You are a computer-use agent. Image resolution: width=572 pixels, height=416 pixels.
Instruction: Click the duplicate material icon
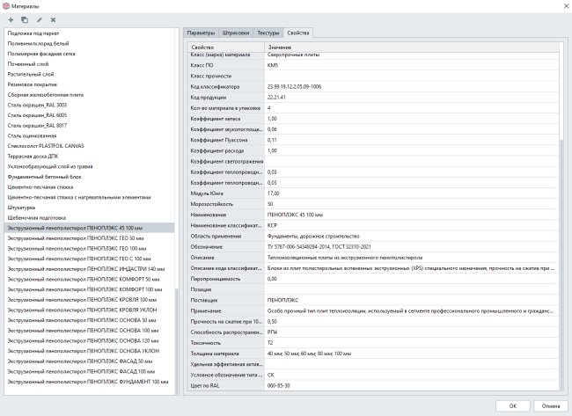click(25, 18)
